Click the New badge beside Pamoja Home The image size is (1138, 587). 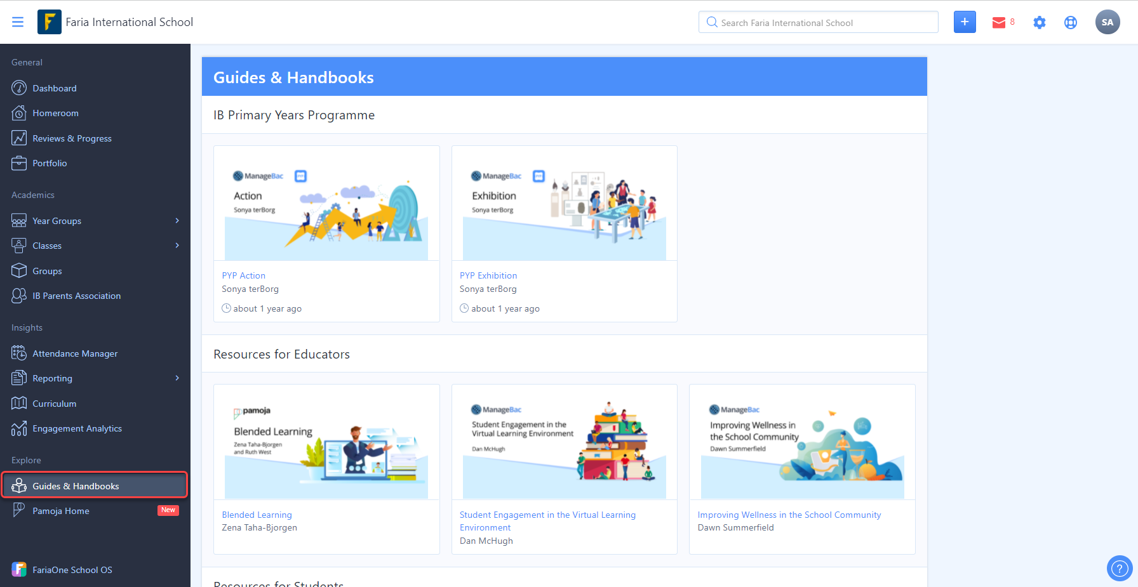tap(168, 510)
